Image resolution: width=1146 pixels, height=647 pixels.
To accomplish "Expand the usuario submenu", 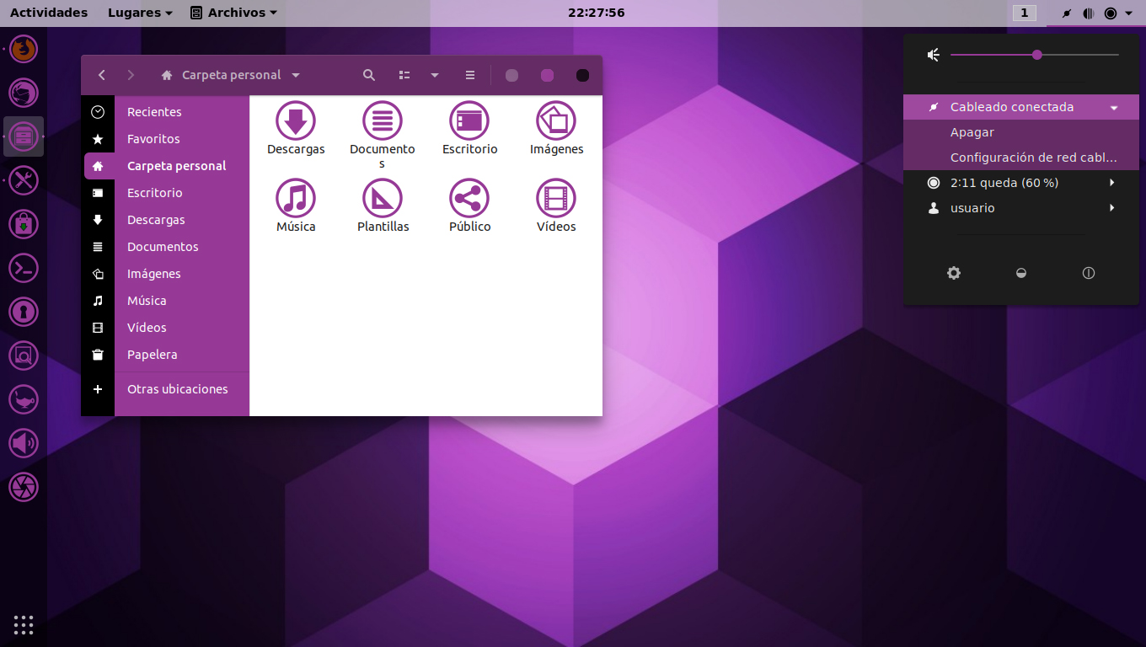I will pyautogui.click(x=1021, y=208).
